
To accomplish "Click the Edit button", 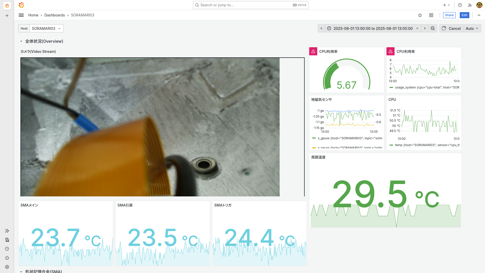I will click(x=464, y=15).
